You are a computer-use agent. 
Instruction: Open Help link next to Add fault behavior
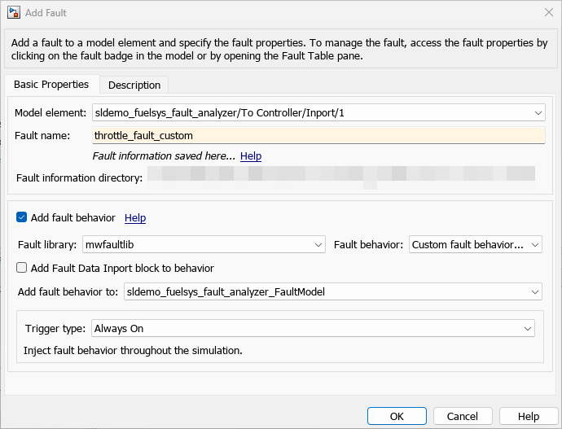click(x=135, y=217)
